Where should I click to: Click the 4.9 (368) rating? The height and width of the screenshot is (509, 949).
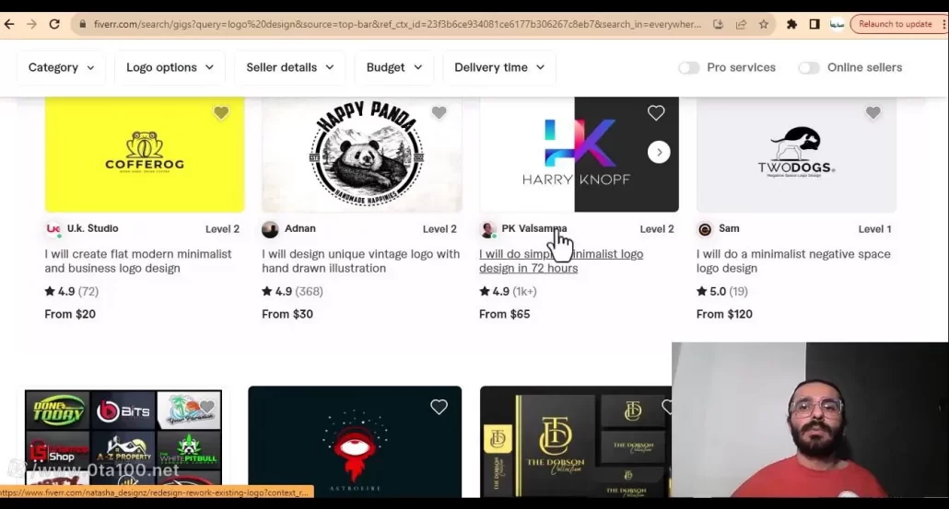292,292
